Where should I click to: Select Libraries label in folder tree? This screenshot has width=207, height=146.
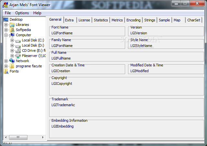click(22, 25)
